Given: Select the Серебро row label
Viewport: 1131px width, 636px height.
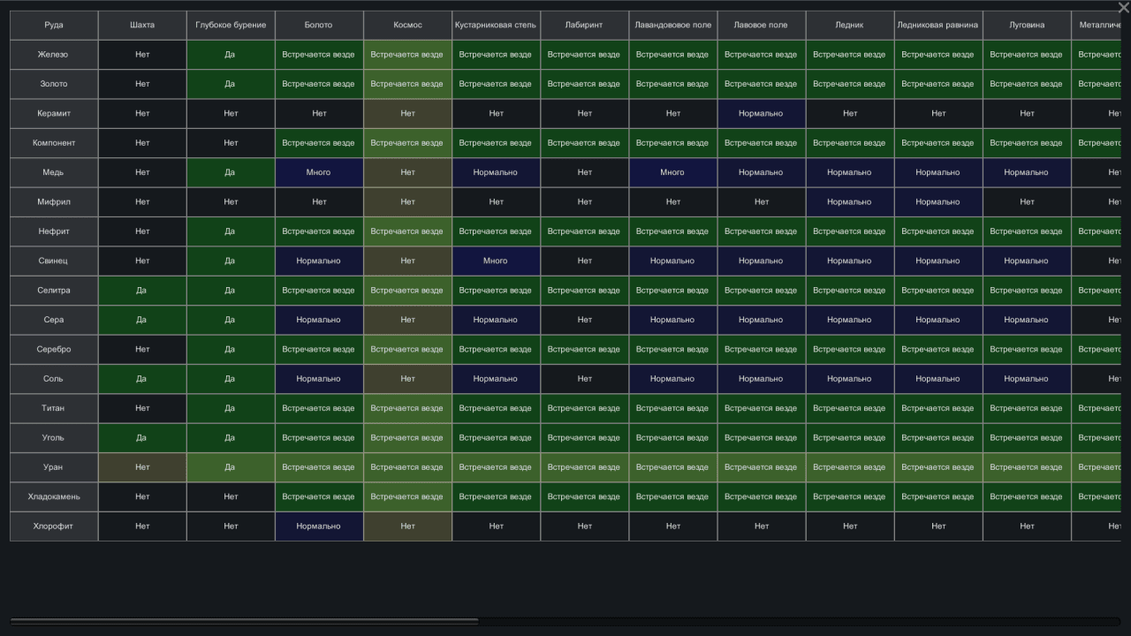Looking at the screenshot, I should 54,349.
